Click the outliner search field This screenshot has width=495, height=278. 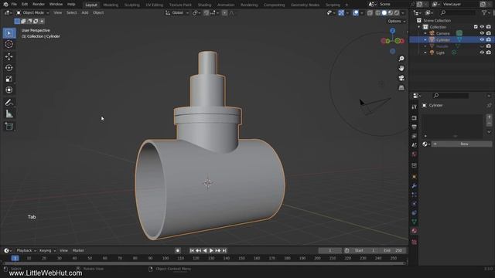click(x=457, y=12)
